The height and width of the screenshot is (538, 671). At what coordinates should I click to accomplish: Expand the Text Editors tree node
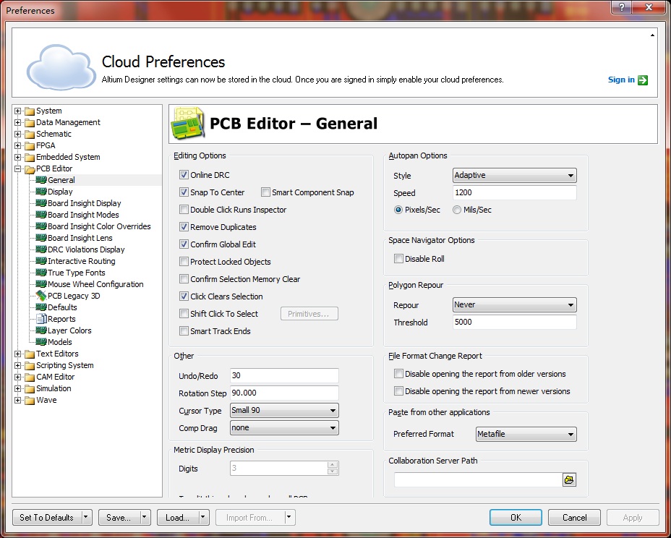click(17, 354)
